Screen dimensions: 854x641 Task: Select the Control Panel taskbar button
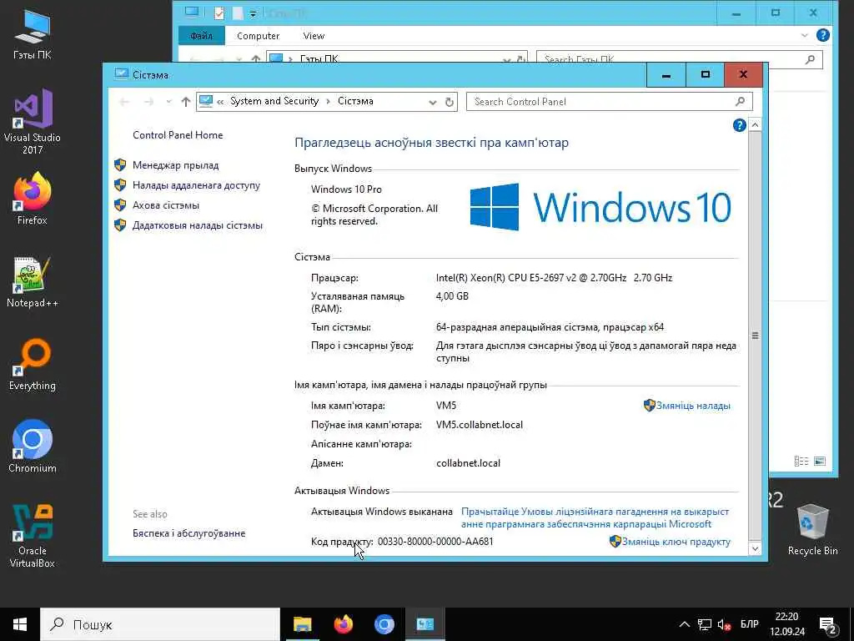click(424, 624)
